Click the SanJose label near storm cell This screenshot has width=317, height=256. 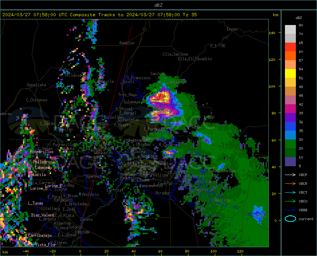158,74
